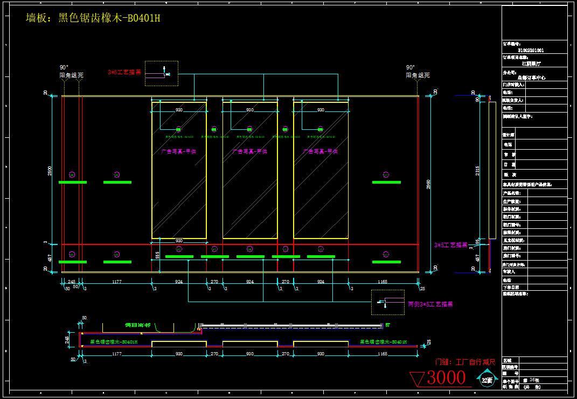Click the 1177 dimension in elevation view
577x399 pixels.
[117, 282]
